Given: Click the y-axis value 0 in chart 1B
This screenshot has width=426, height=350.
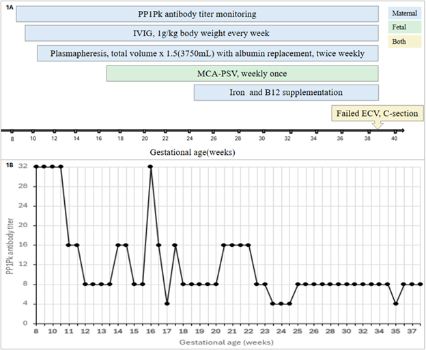Looking at the screenshot, I should (x=25, y=323).
